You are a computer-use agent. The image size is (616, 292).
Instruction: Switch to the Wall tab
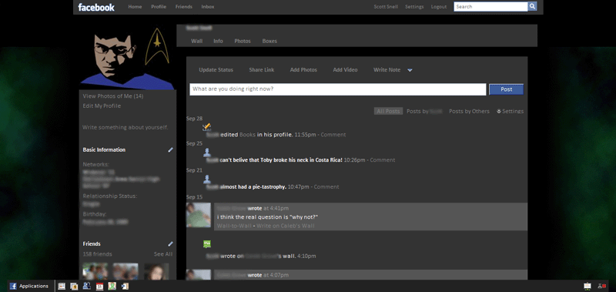(x=197, y=41)
